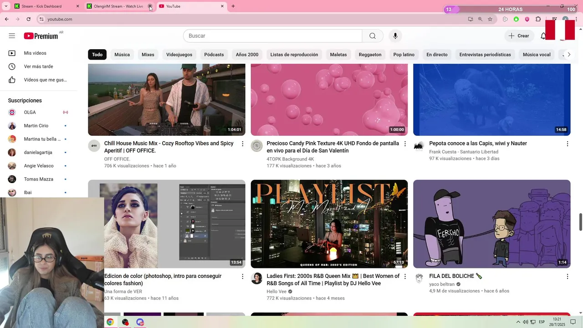Select the En directo filter chip
This screenshot has width=583, height=328.
tap(437, 55)
